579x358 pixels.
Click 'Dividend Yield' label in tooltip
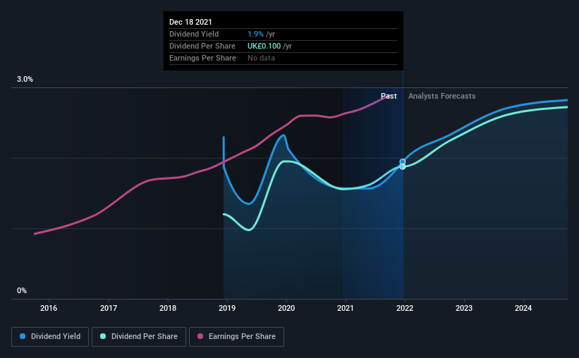(194, 34)
